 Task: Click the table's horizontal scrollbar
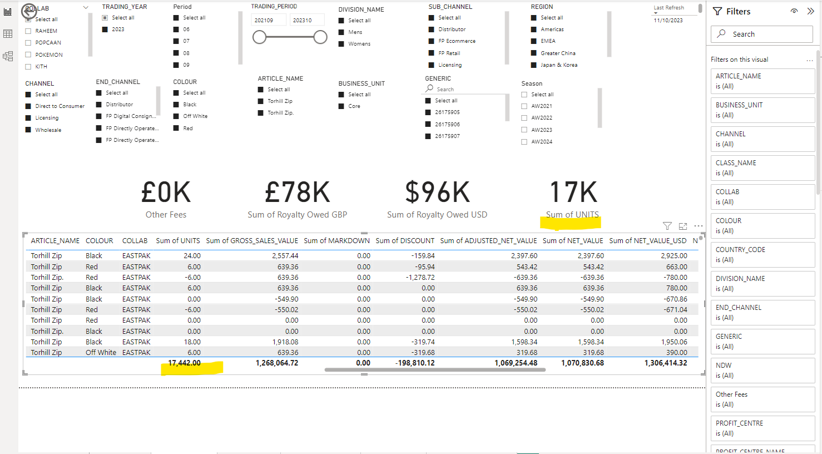click(435, 369)
